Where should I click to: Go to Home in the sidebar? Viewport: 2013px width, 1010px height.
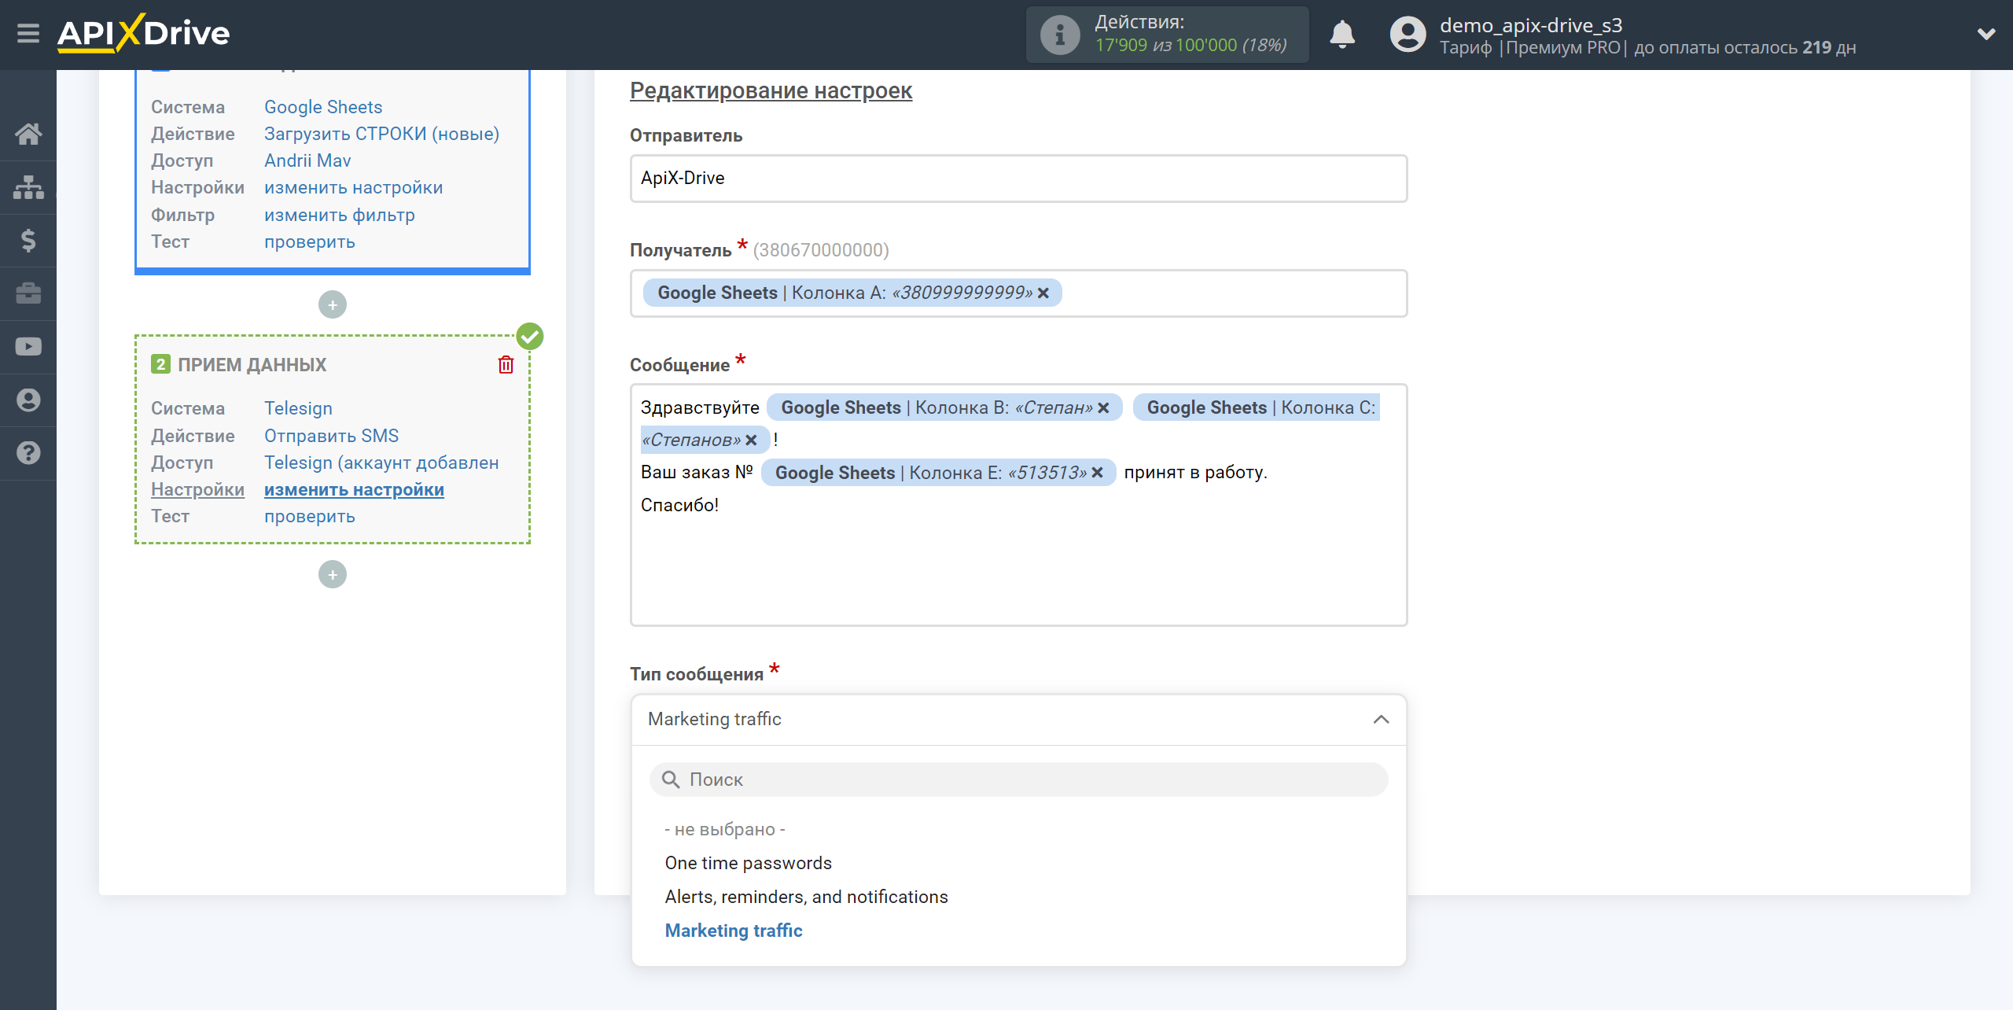(28, 134)
